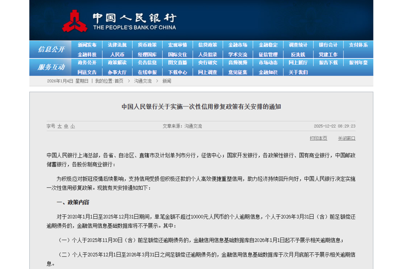Open the 支付体系 menu item
Image resolution: width=403 pixels, height=269 pixels.
(x=358, y=45)
